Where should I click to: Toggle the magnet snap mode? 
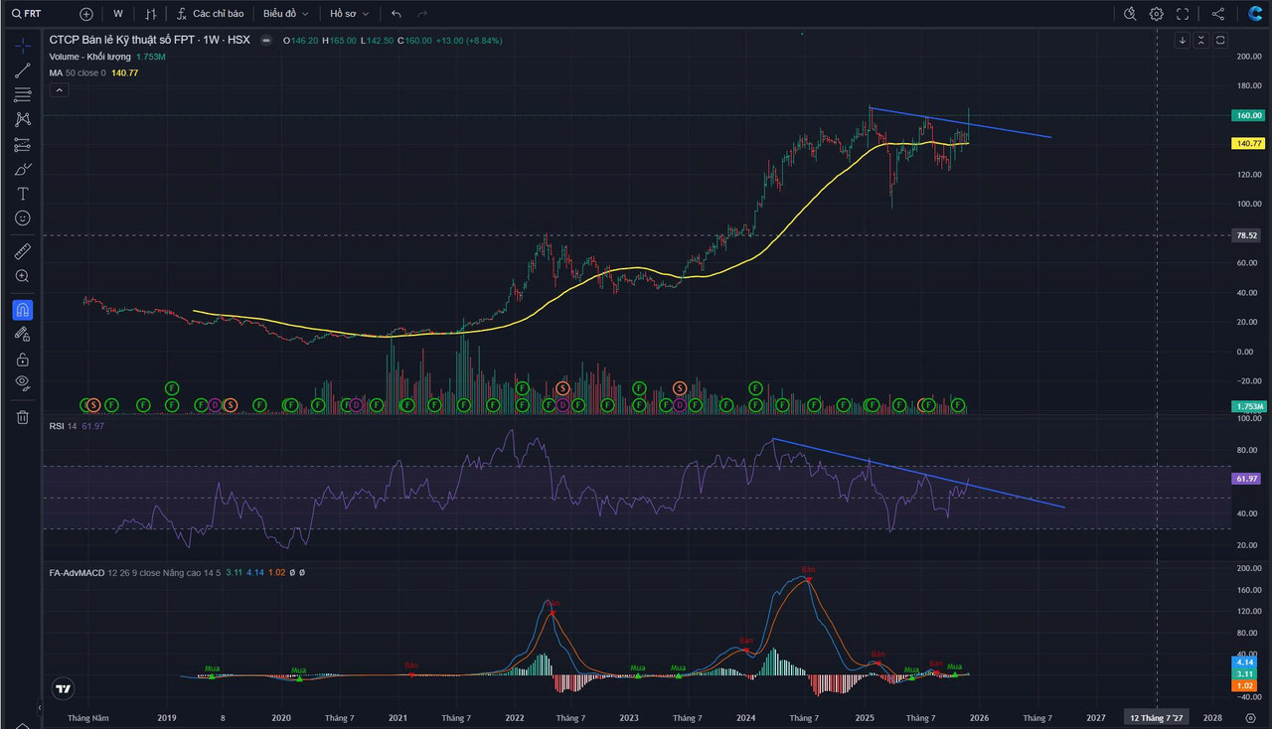coord(22,310)
